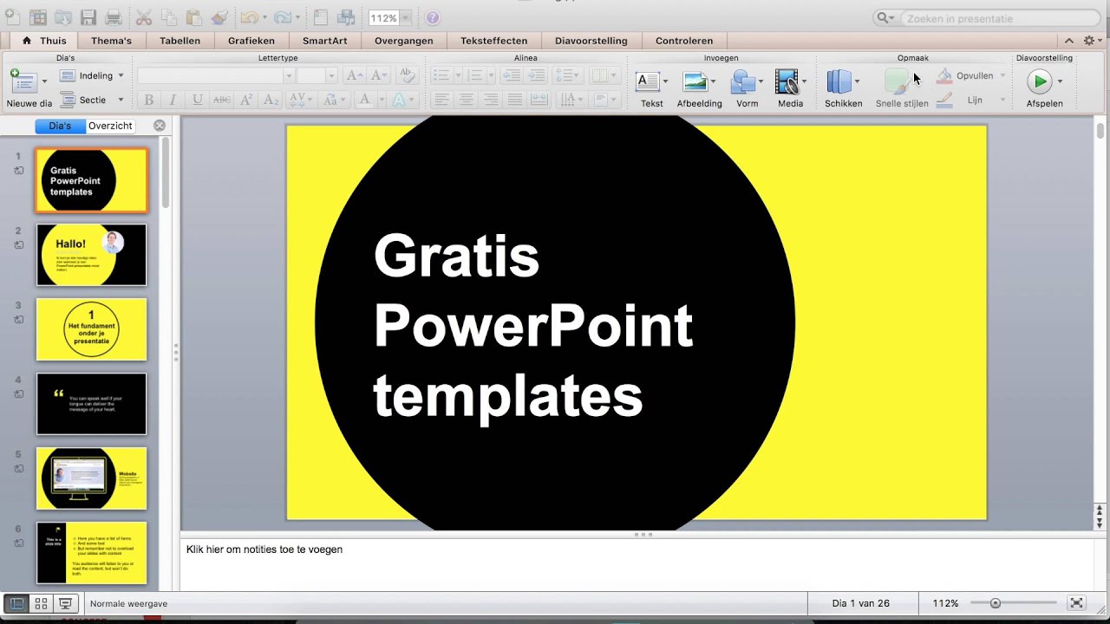Select slide 2 Hallo! thumbnail
Screen dimensions: 1110x624
pos(91,255)
